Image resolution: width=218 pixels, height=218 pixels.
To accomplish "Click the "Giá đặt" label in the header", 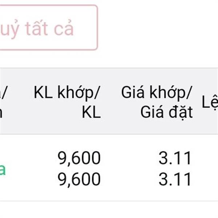I will [x=166, y=112].
